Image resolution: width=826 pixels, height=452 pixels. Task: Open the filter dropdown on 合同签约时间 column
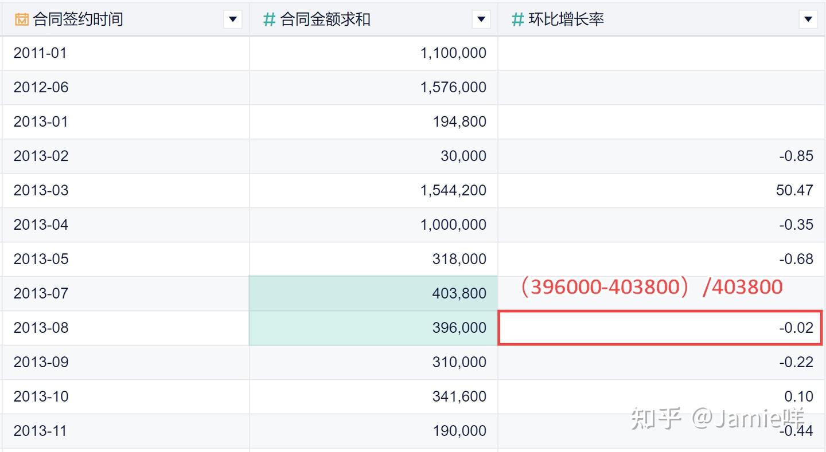pos(232,18)
